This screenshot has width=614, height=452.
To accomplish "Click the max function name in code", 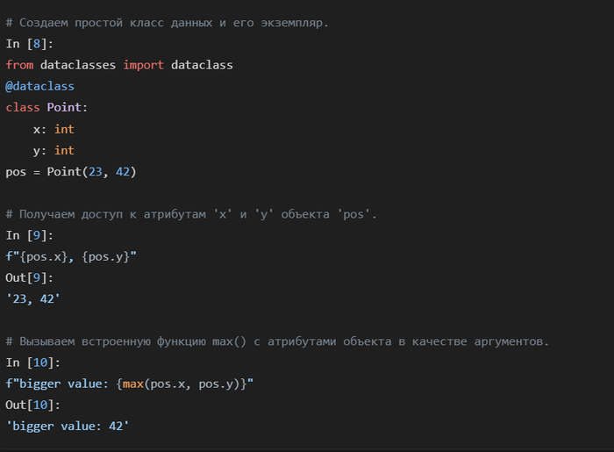I will coord(132,384).
